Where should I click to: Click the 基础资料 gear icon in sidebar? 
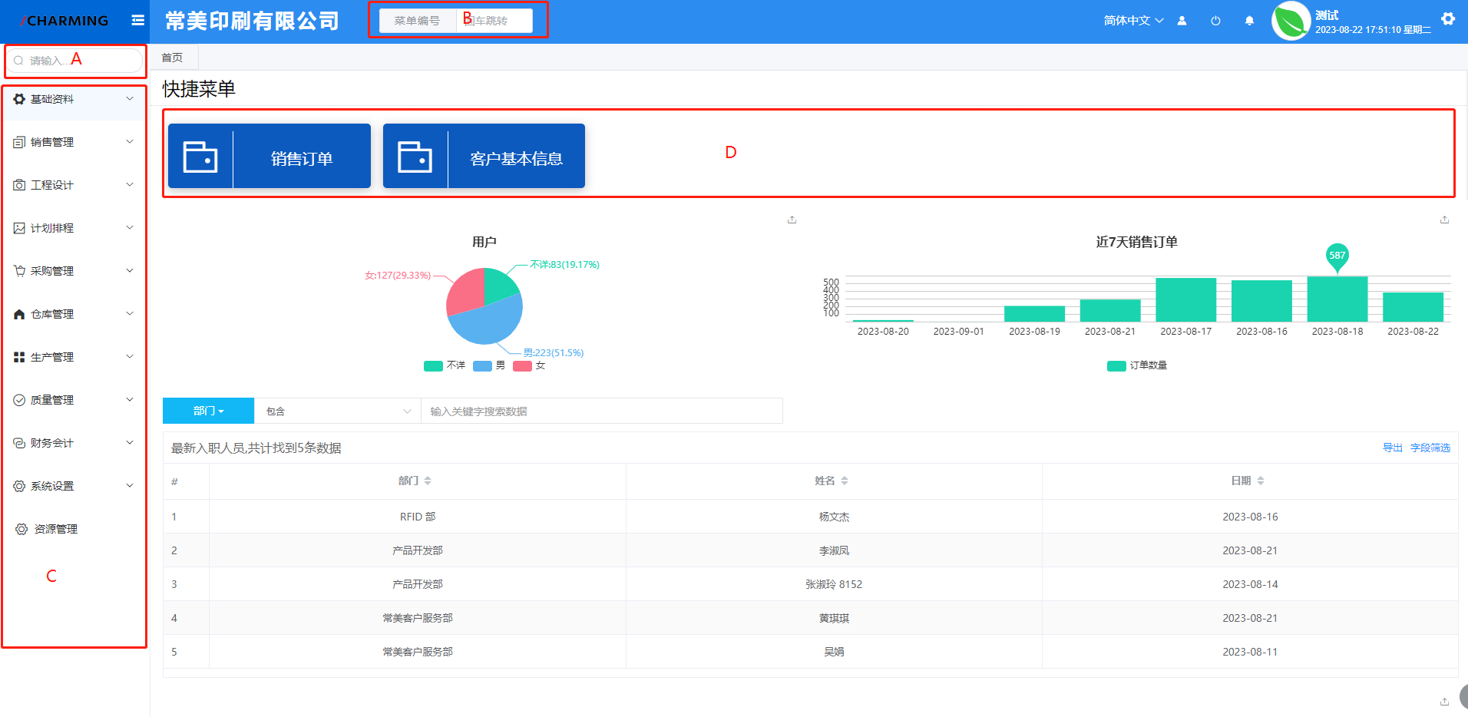click(x=19, y=99)
